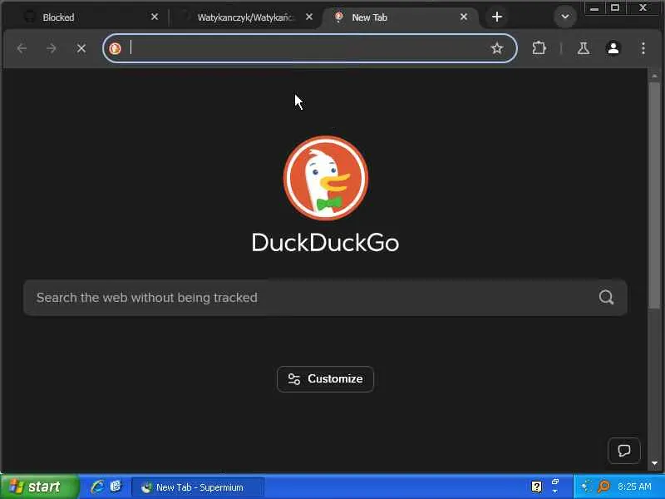Open the feedback chat bubble

tap(624, 450)
